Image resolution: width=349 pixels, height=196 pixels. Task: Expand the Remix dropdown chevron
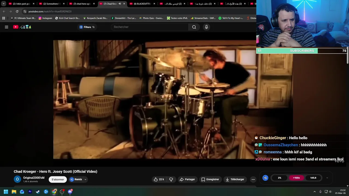tap(85, 179)
